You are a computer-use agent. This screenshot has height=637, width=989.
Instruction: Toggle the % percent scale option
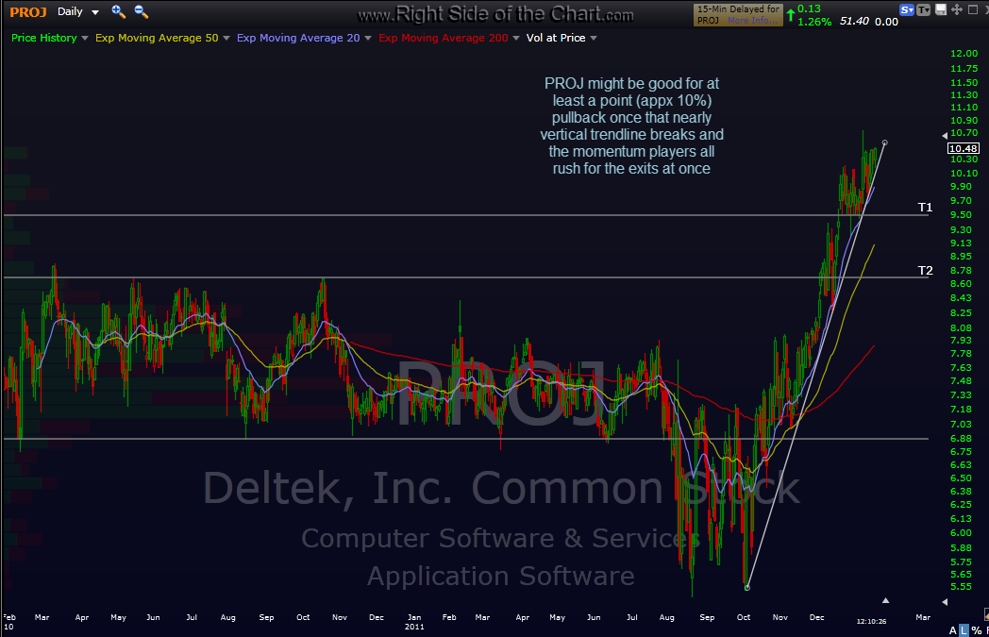[x=976, y=629]
